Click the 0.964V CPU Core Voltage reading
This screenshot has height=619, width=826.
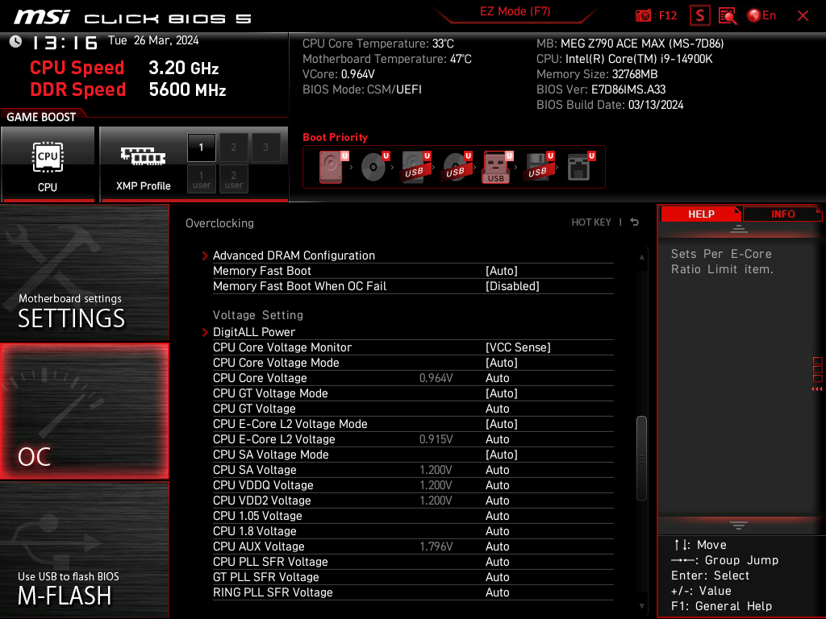pos(436,378)
